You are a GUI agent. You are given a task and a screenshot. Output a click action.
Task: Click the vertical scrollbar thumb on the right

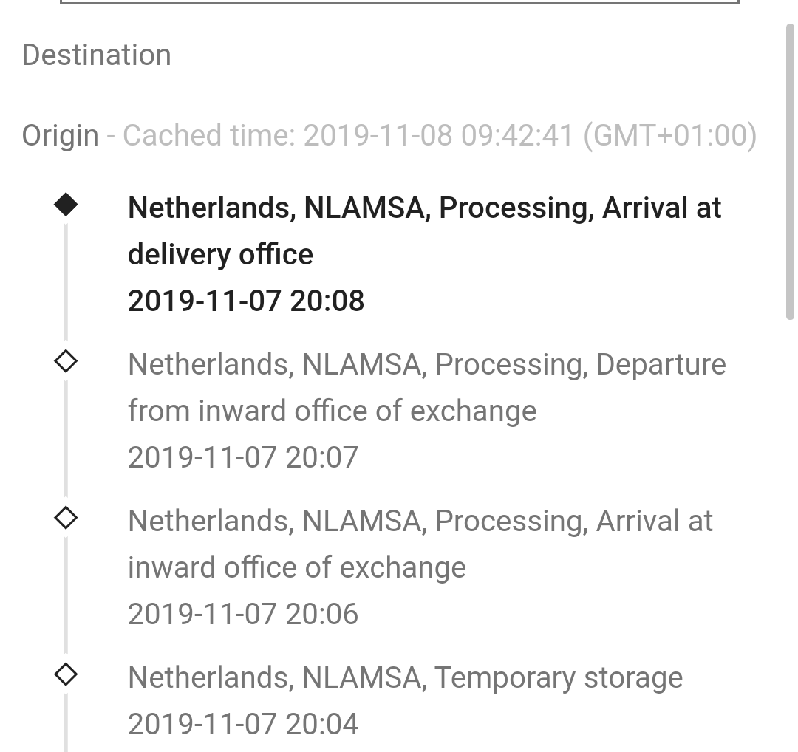coord(790,171)
